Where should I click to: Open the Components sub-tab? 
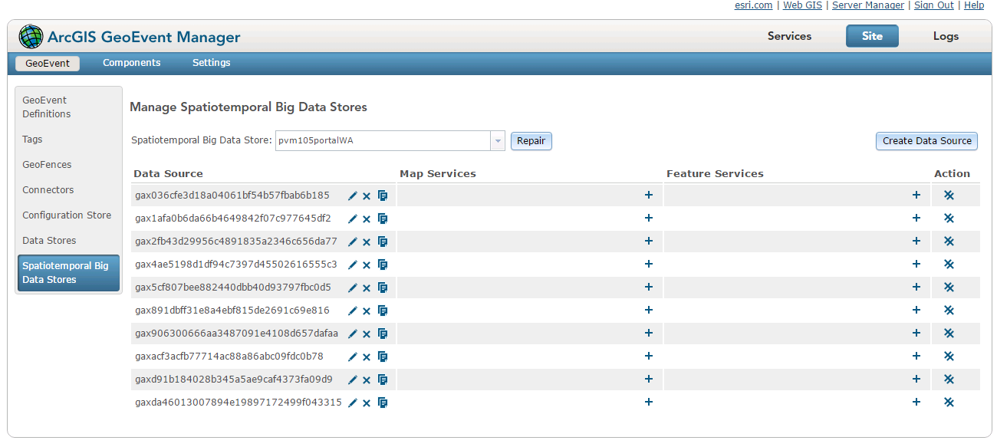point(132,63)
